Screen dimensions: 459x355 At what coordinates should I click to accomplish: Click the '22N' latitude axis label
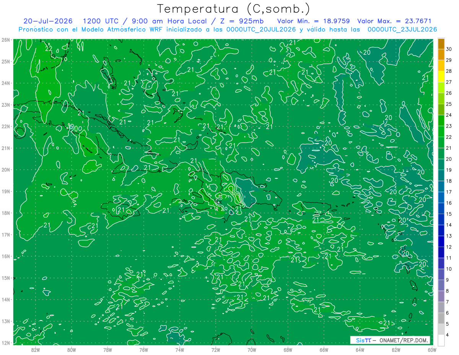pos(6,126)
